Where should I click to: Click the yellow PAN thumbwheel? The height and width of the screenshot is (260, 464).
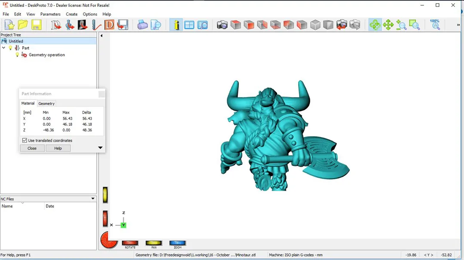tap(153, 243)
